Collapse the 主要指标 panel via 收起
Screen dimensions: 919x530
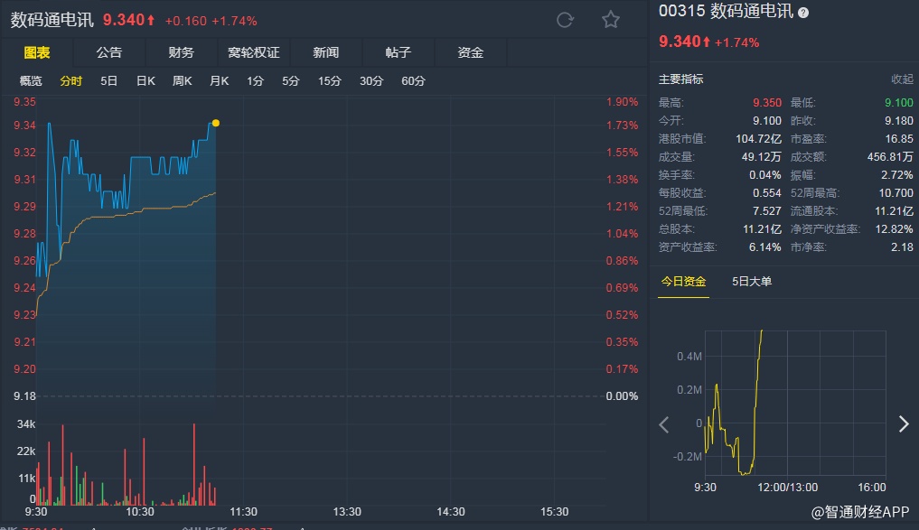click(902, 79)
